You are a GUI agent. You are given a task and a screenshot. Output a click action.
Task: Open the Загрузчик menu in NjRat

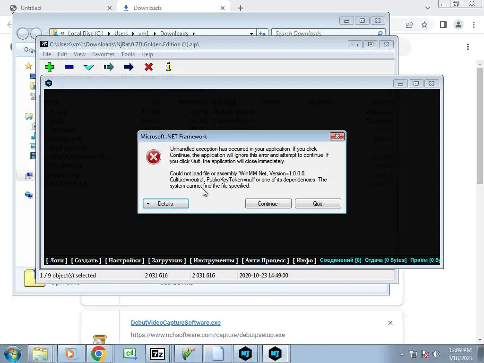[x=167, y=260]
